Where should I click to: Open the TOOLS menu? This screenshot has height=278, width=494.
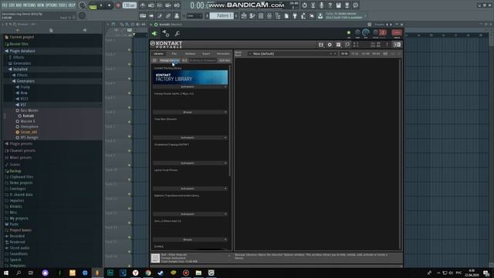point(63,5)
